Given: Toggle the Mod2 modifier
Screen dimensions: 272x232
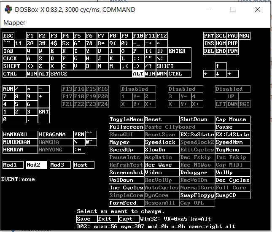Looking at the screenshot, I should coord(37,165).
